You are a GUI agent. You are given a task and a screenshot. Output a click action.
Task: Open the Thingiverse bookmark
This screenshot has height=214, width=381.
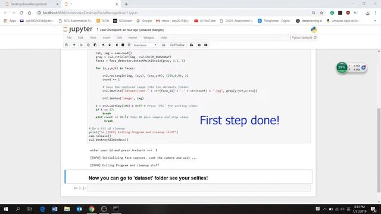(x=274, y=21)
